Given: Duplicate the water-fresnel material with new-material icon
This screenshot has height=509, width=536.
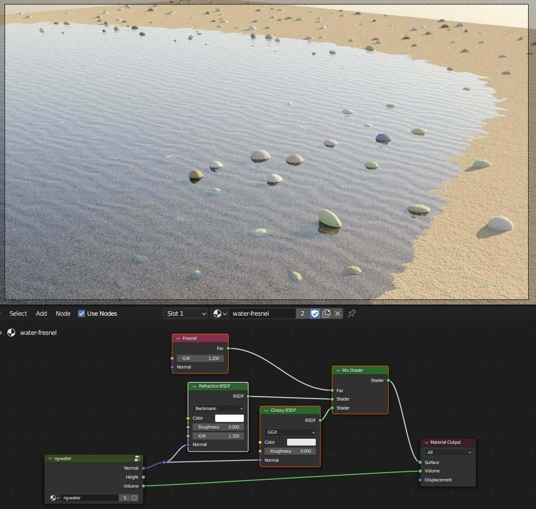Looking at the screenshot, I should pyautogui.click(x=326, y=313).
